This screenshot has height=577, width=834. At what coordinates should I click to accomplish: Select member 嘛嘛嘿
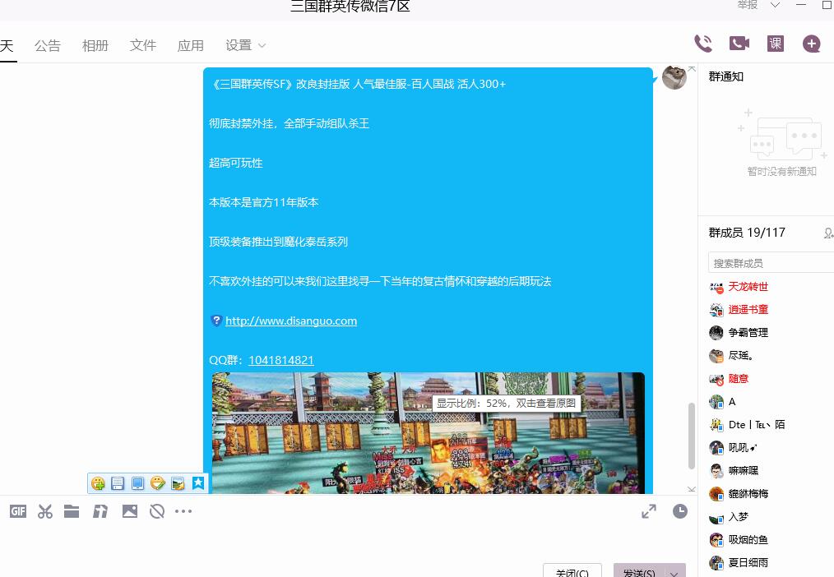point(744,471)
